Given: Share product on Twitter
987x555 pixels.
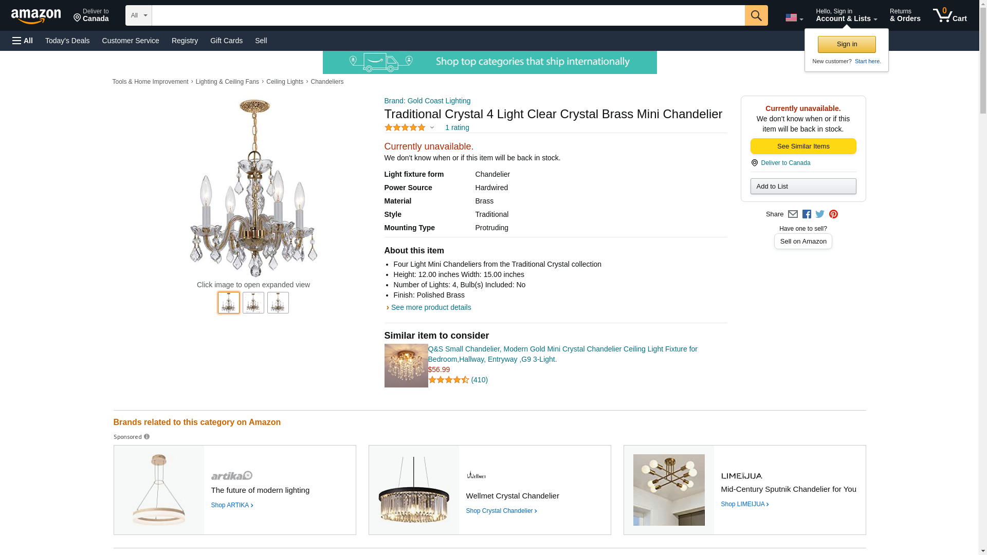Looking at the screenshot, I should pyautogui.click(x=820, y=214).
